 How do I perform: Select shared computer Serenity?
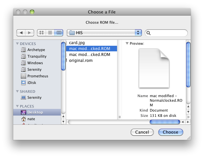coord(37,97)
